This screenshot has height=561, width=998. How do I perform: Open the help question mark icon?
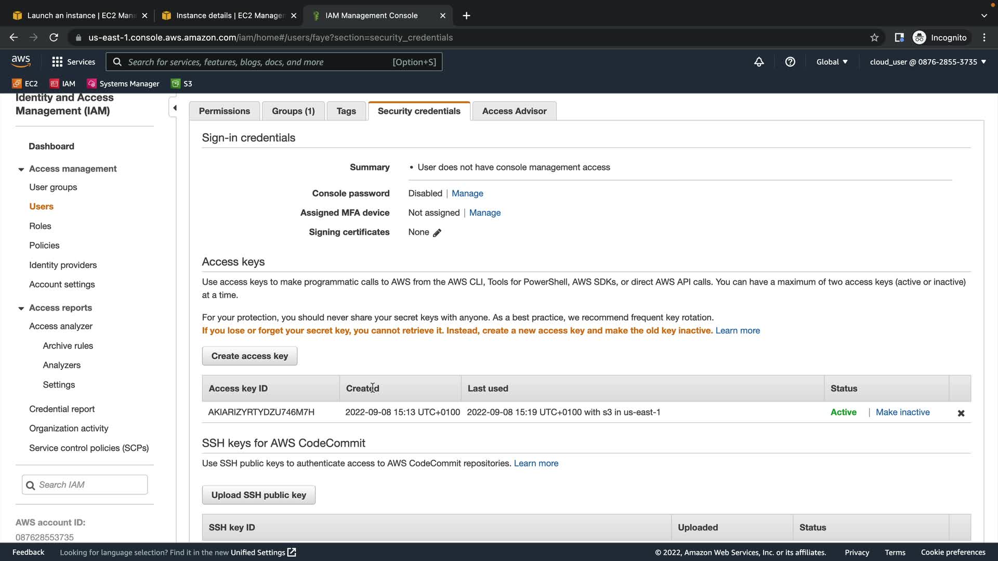coord(790,62)
